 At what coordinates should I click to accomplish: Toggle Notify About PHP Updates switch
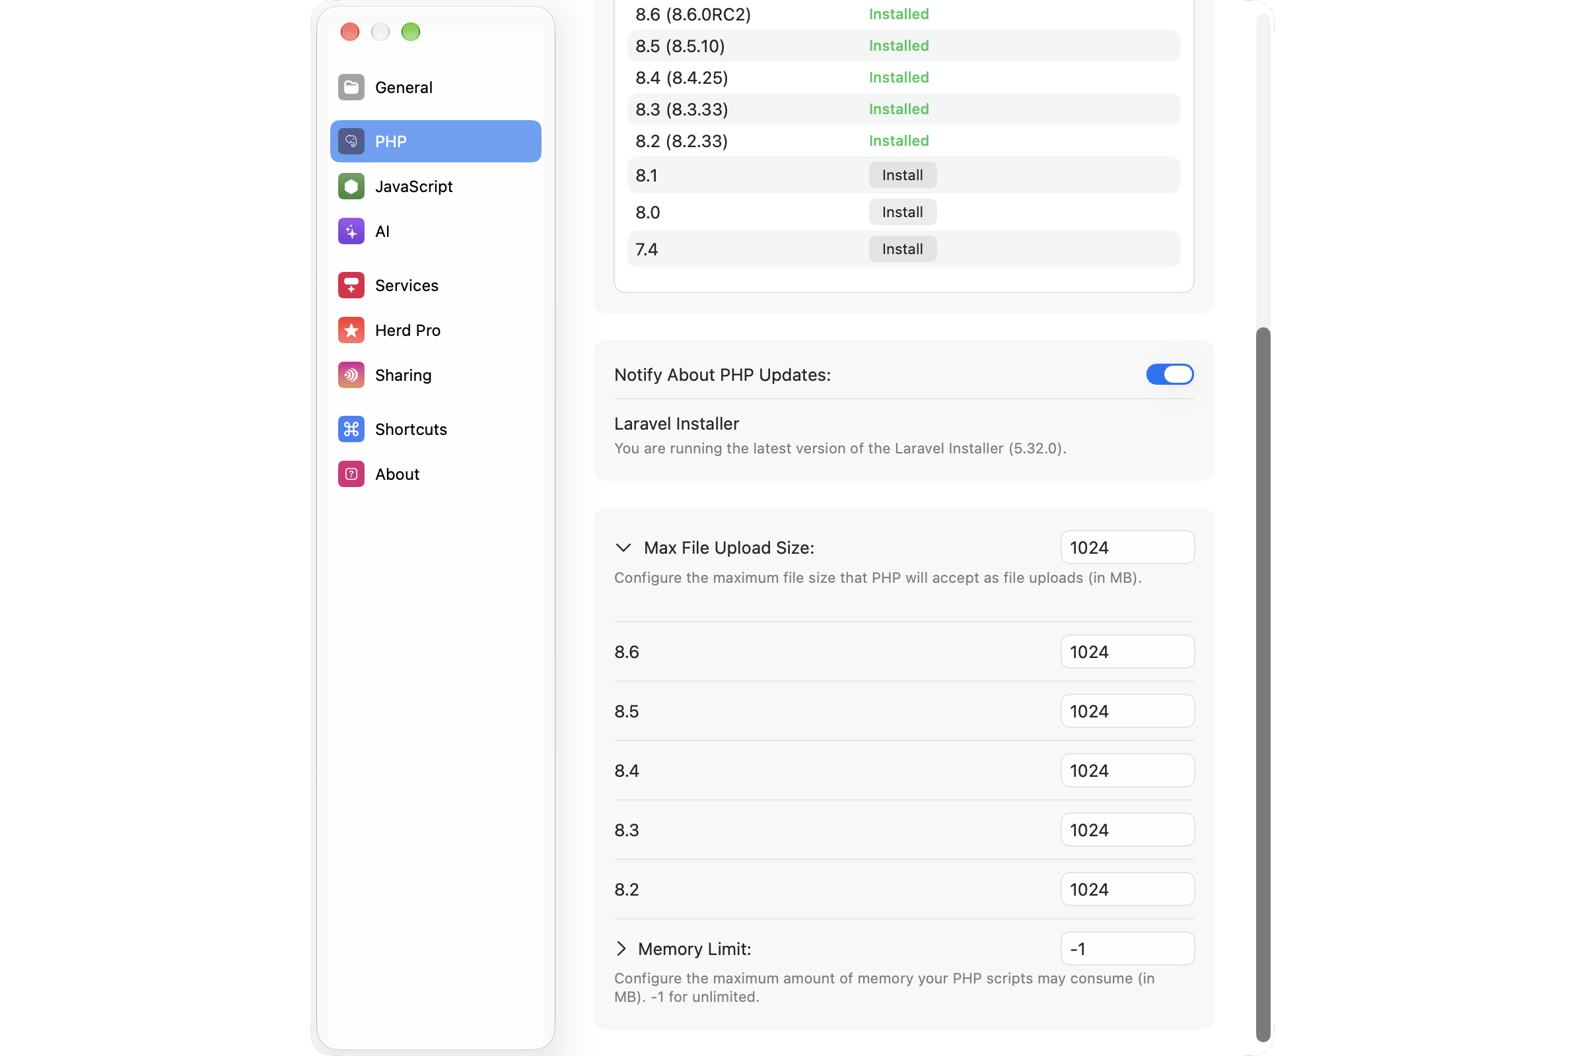coord(1170,374)
